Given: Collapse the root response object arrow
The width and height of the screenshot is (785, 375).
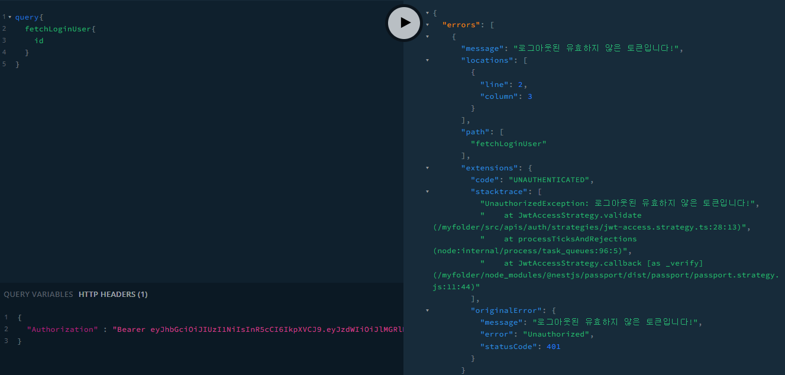Looking at the screenshot, I should pos(427,12).
